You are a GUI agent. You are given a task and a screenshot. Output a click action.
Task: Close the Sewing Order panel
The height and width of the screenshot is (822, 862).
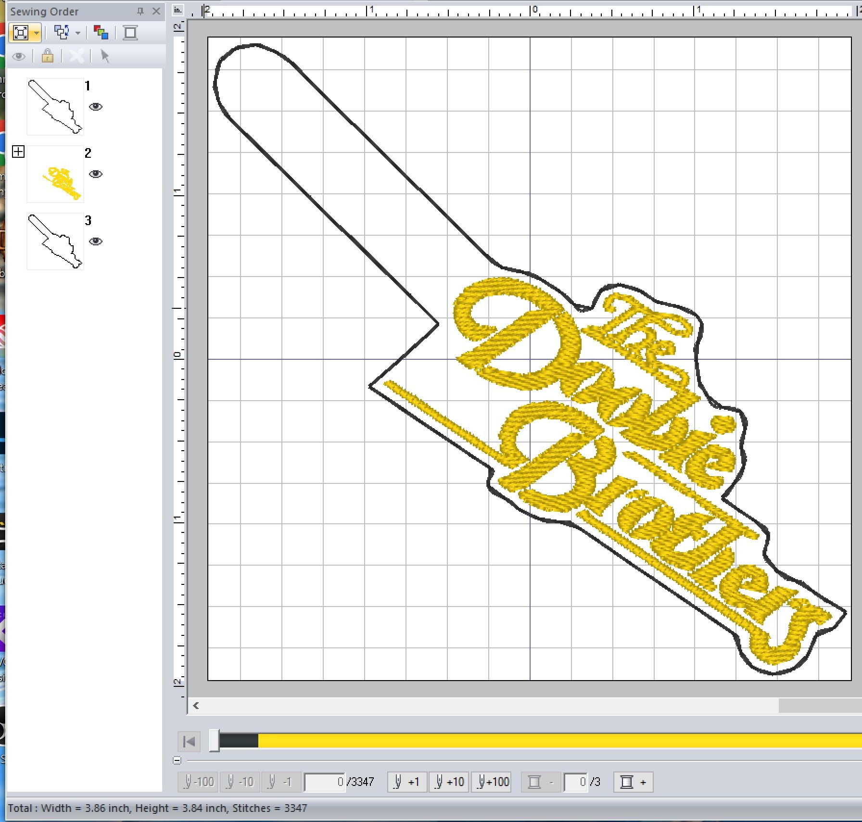coord(156,11)
